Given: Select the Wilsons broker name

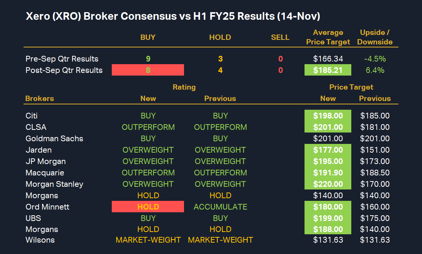Looking at the screenshot, I should point(40,240).
